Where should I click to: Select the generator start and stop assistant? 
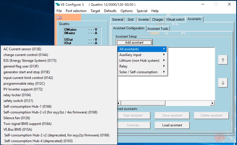[27, 72]
